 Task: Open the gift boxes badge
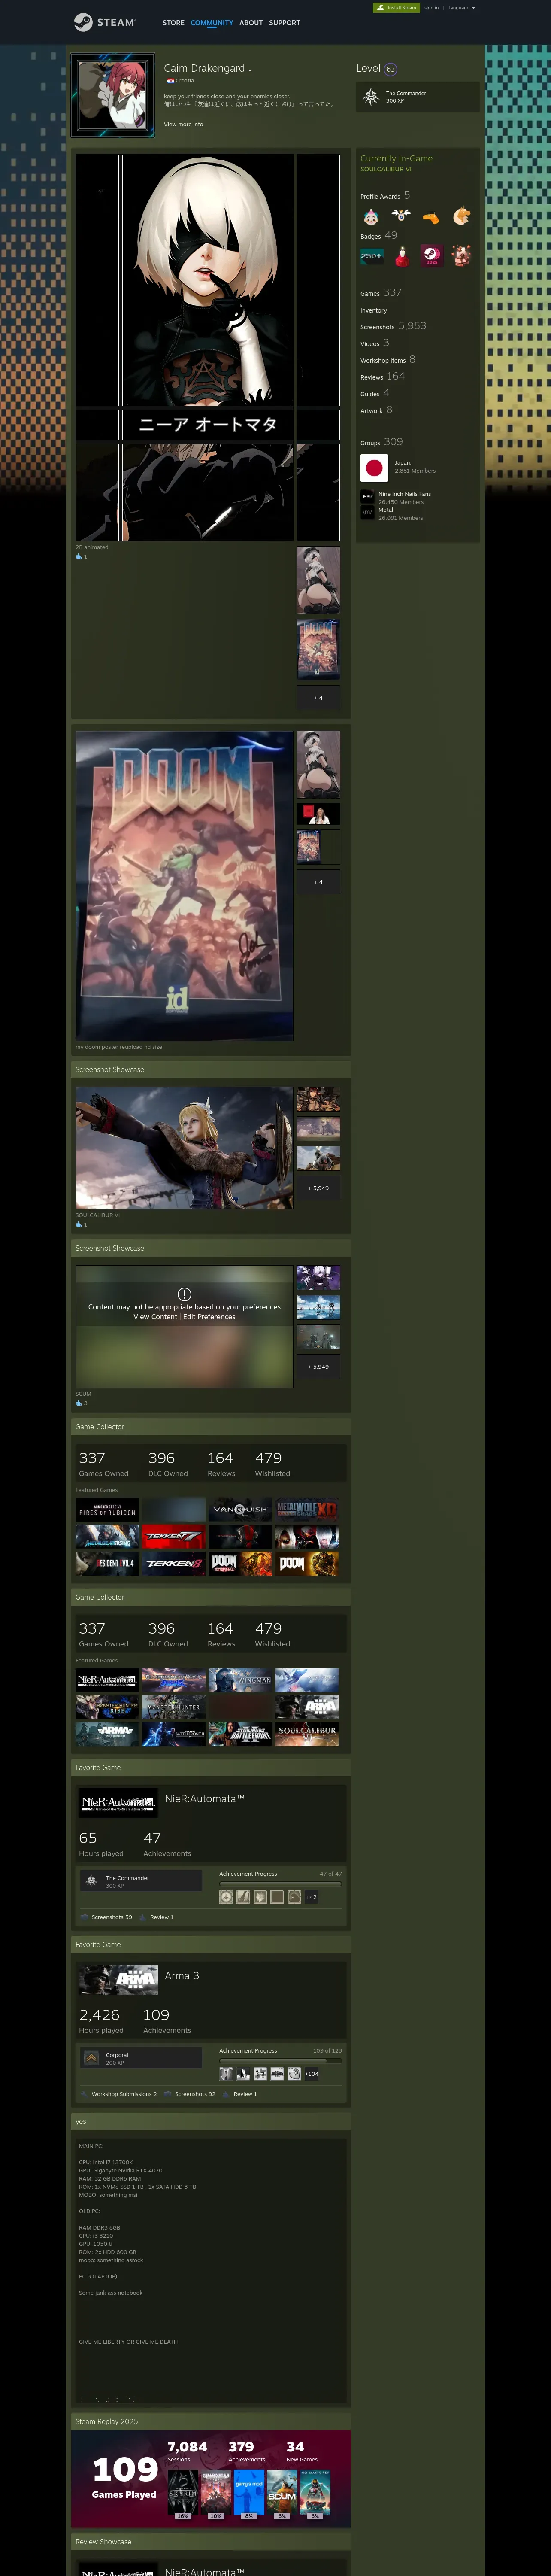tap(461, 256)
